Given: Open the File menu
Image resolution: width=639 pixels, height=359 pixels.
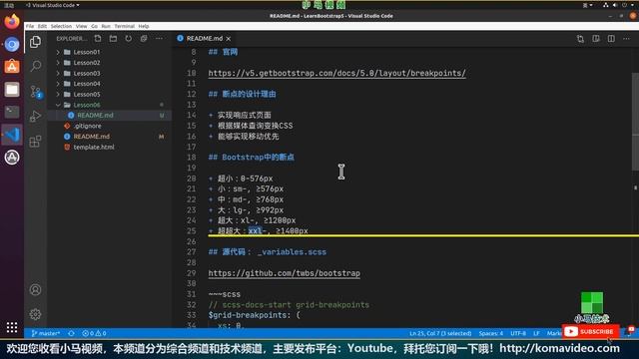Looking at the screenshot, I should [x=30, y=26].
